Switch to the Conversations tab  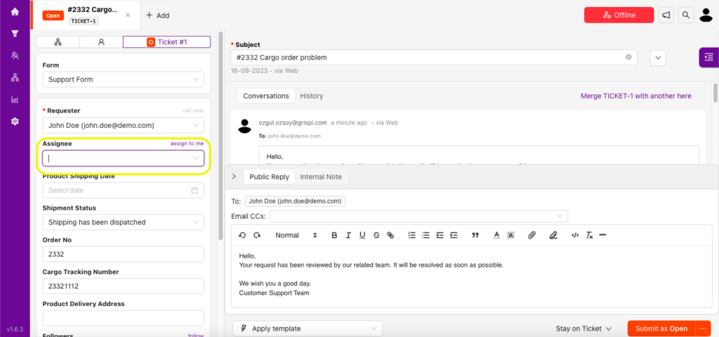[x=266, y=95]
